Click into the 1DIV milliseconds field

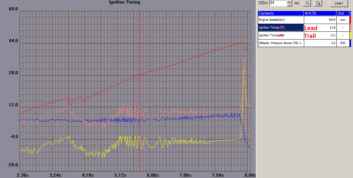(x=278, y=3)
